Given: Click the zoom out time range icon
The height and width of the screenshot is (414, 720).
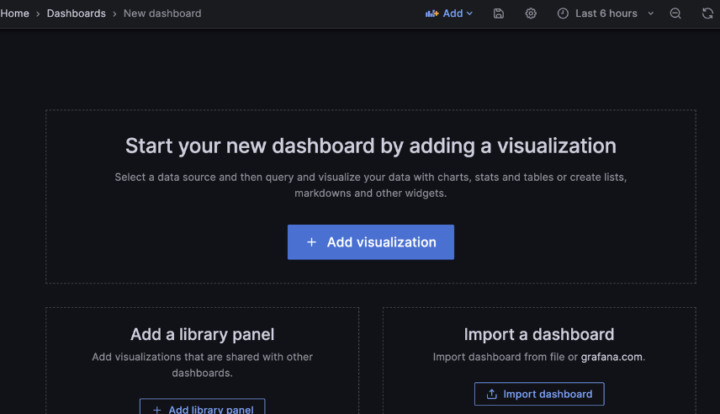Looking at the screenshot, I should pos(675,13).
